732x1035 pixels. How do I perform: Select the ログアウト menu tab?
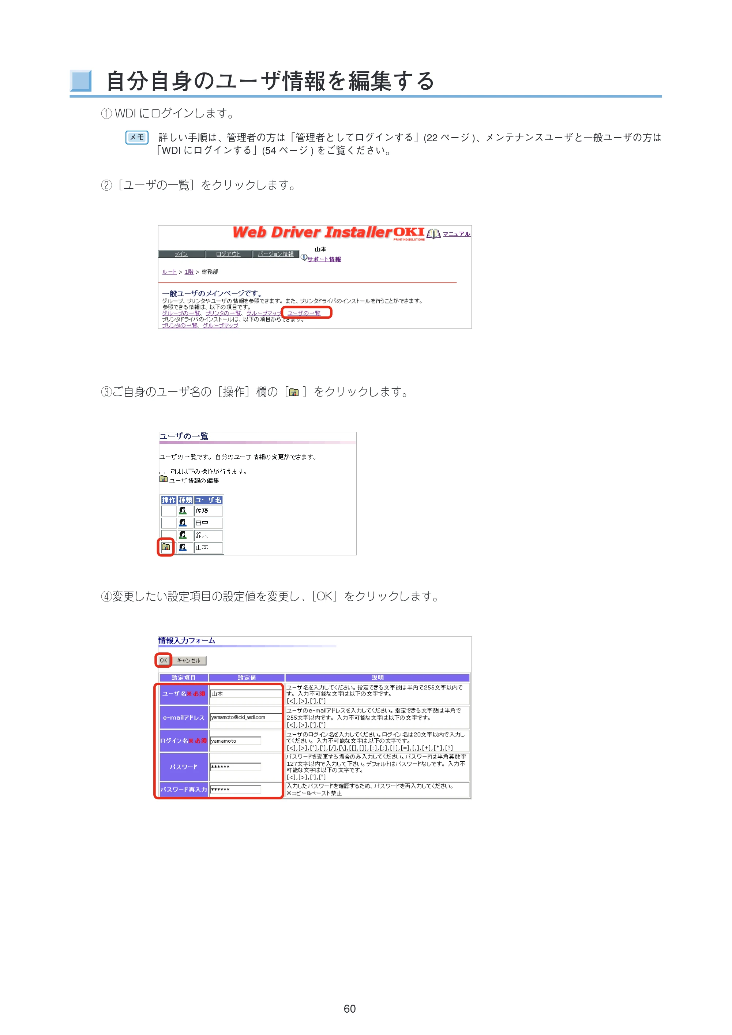[x=229, y=254]
